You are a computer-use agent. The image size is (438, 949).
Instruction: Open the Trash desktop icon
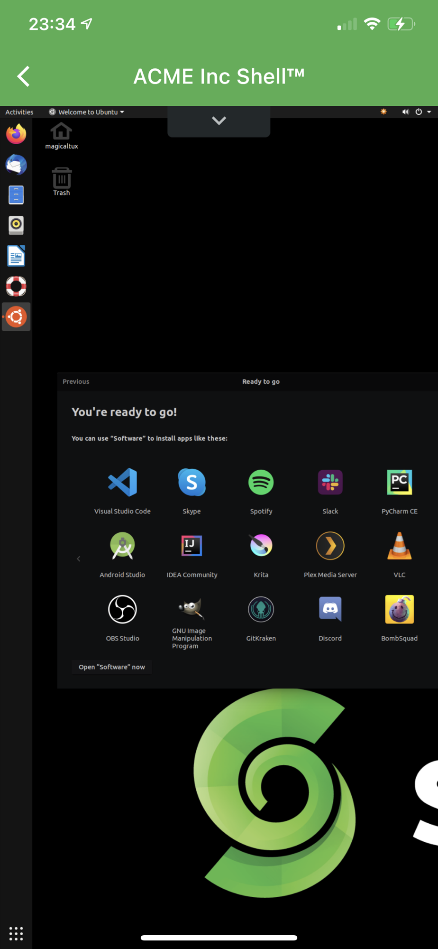coord(62,182)
